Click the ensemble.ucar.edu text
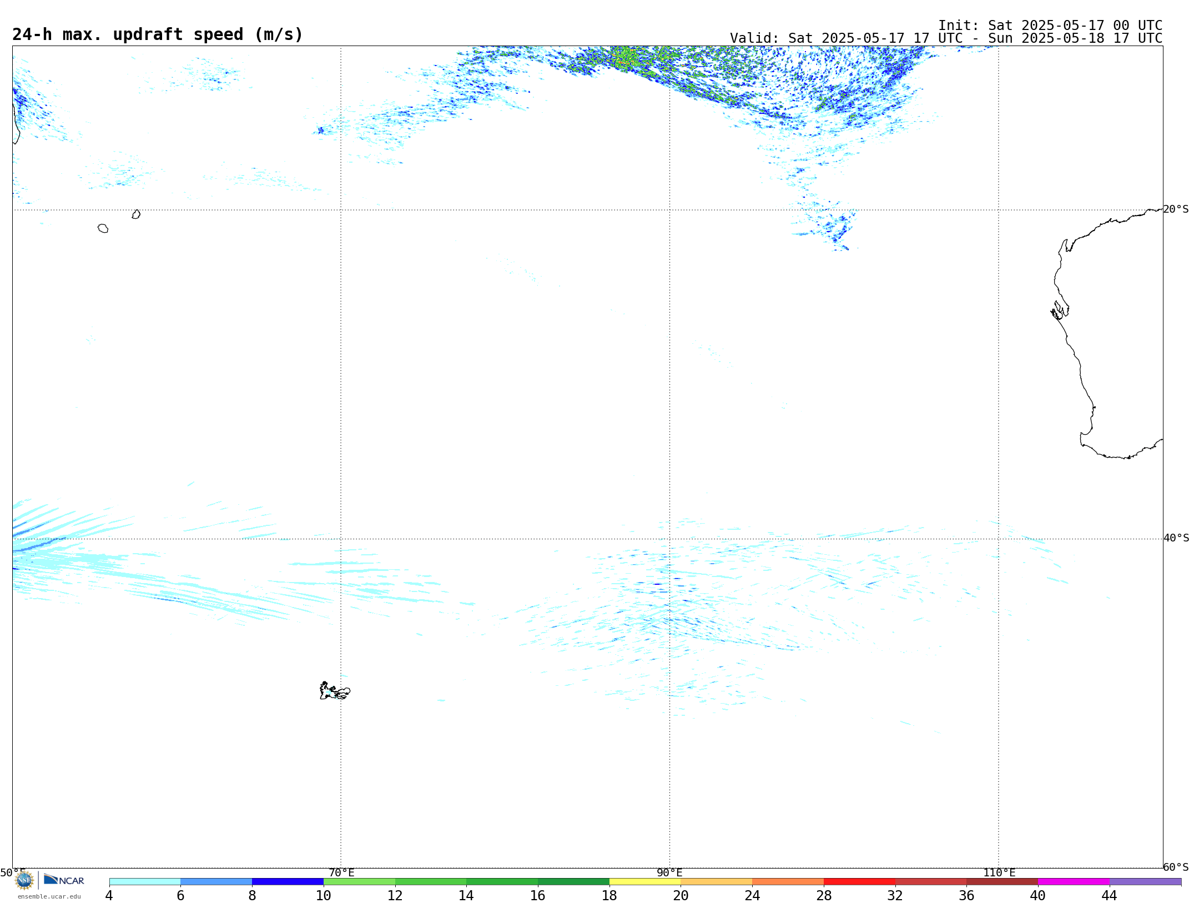 tap(49, 896)
